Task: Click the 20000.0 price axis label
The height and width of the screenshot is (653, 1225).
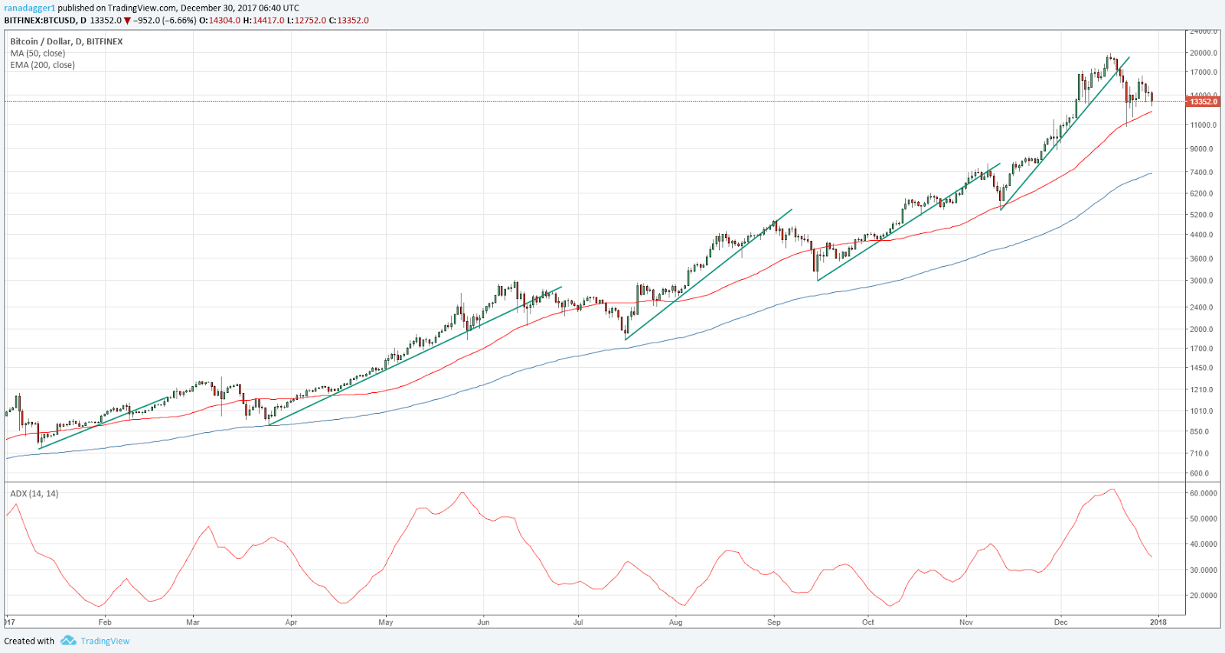Action: [1204, 53]
